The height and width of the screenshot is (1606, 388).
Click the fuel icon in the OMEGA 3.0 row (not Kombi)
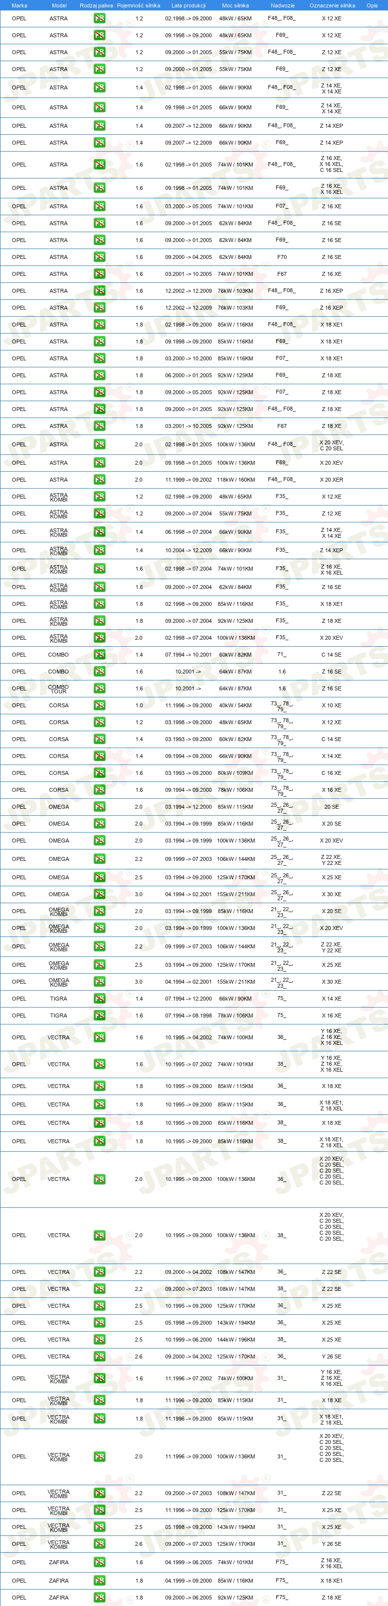[x=100, y=894]
